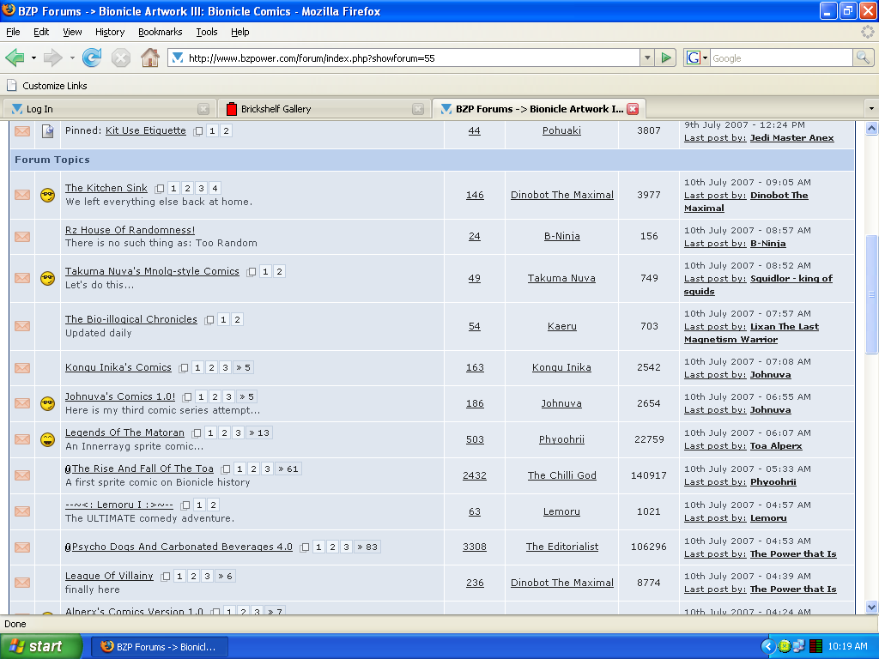Click envelope icon for Lemoru I row
Screen dimensions: 879x659
pyautogui.click(x=22, y=511)
